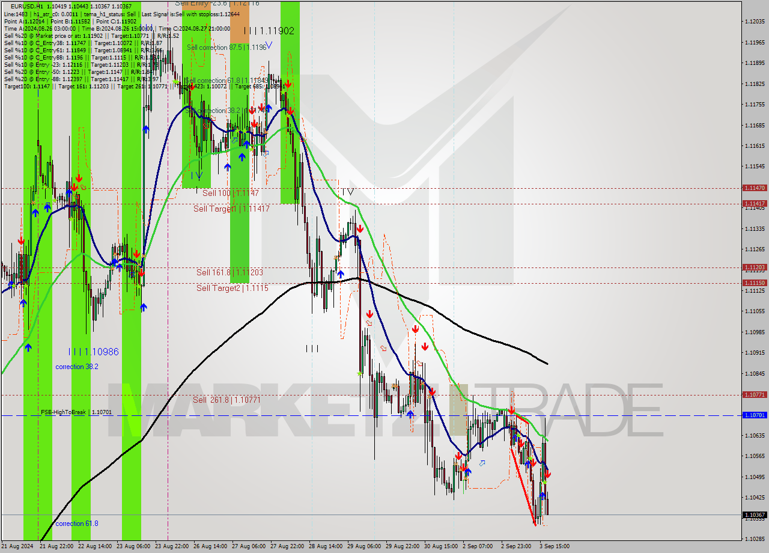Click the '22 Aug 14:00' time axis label
769x553 pixels.
click(x=95, y=546)
